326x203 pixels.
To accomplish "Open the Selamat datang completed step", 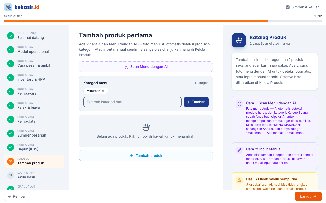I will (34, 36).
